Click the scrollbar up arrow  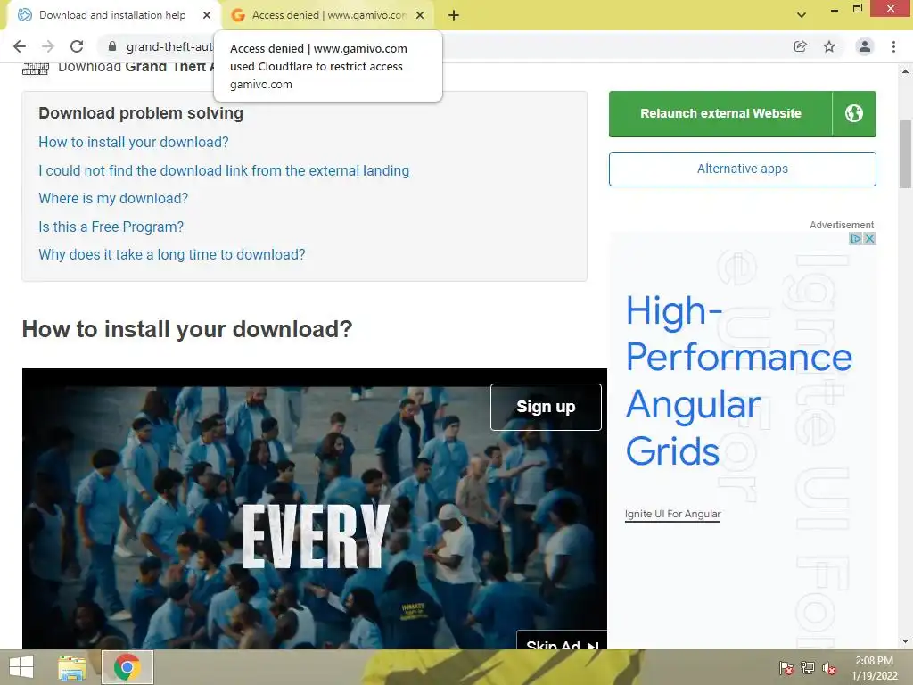point(905,71)
